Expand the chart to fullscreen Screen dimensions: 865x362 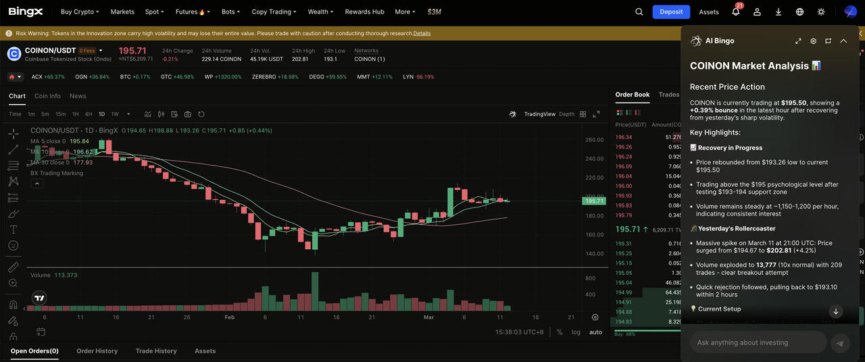[x=596, y=114]
